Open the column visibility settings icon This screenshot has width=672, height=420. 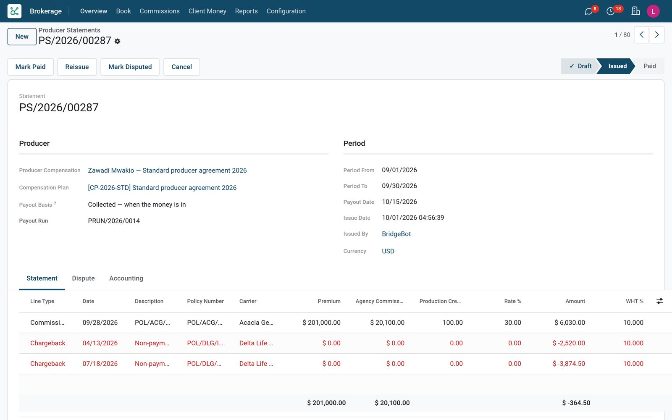(660, 301)
